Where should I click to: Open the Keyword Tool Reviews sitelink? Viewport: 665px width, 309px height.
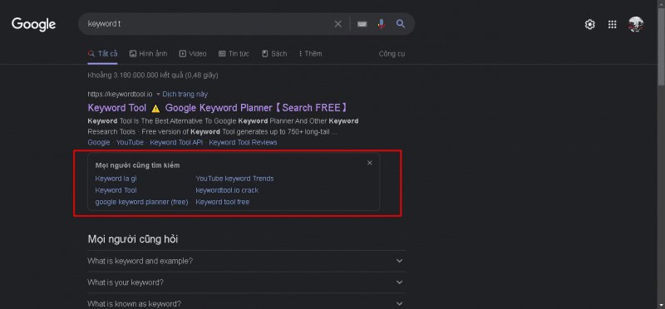[243, 142]
